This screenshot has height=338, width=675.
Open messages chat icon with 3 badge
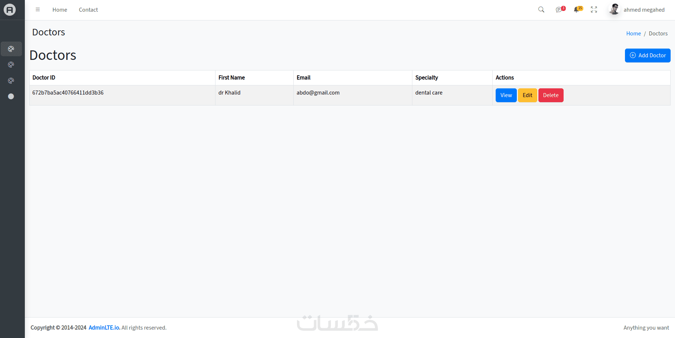click(x=559, y=10)
